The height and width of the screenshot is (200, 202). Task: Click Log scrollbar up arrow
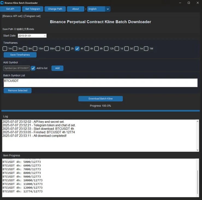(197, 121)
